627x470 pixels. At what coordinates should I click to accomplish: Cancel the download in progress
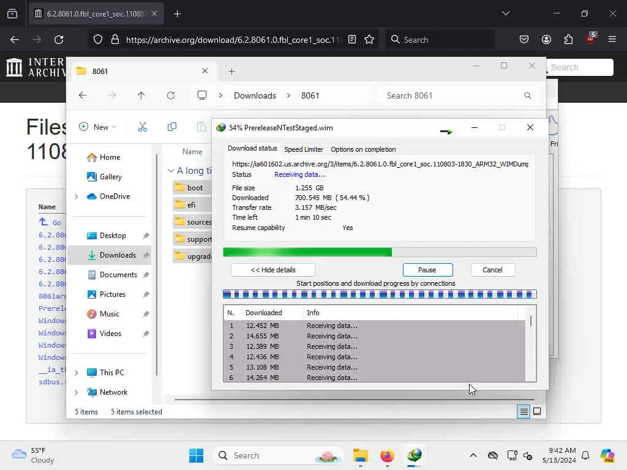pos(492,270)
